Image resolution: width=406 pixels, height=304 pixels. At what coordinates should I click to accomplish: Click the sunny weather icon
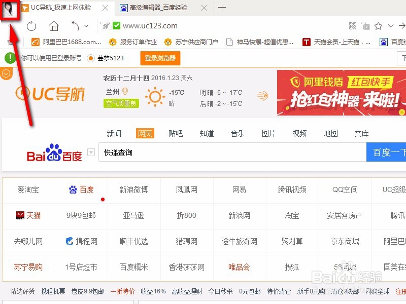155,97
